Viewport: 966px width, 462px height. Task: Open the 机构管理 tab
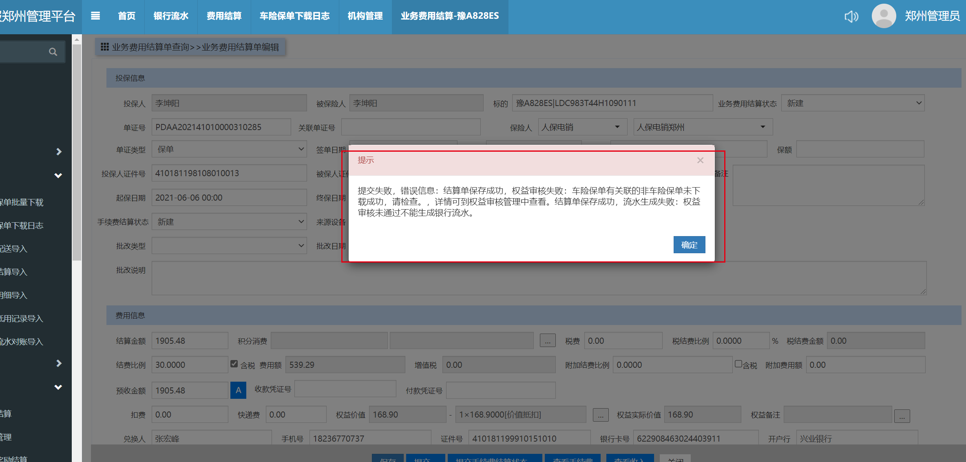coord(365,16)
